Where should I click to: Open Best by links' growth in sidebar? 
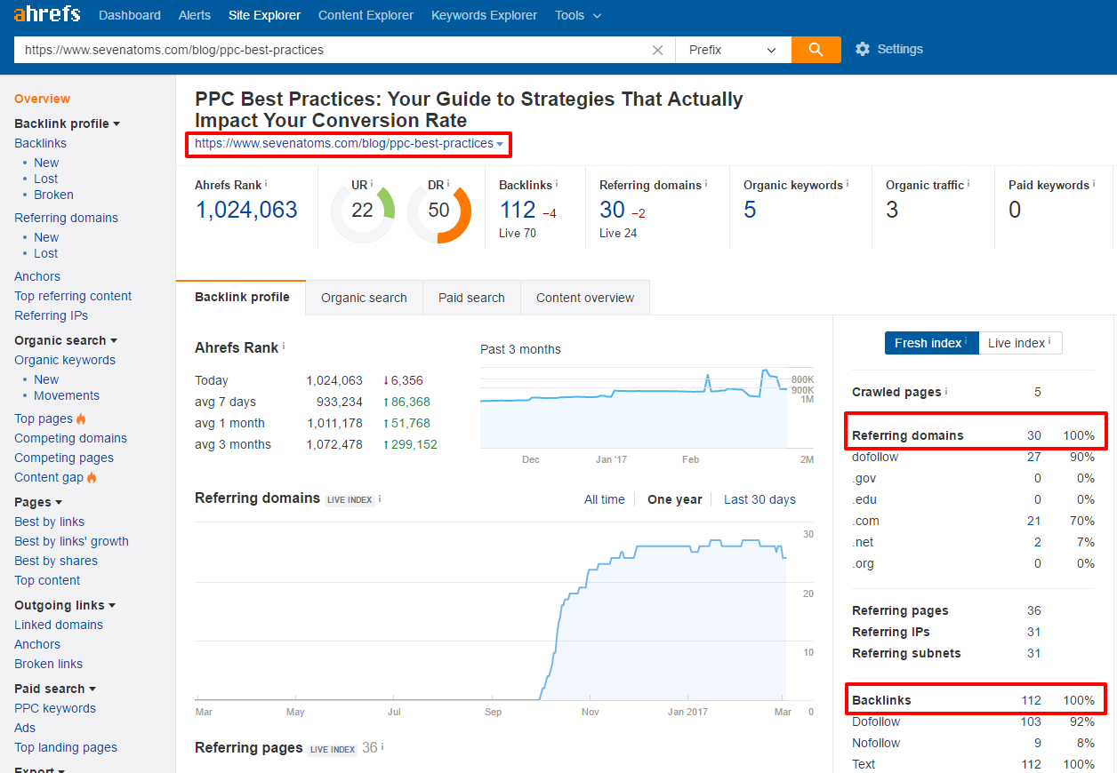tap(71, 541)
